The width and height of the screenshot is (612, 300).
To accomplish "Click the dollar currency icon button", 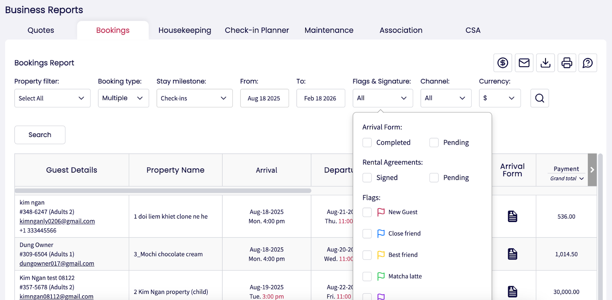I will 503,63.
